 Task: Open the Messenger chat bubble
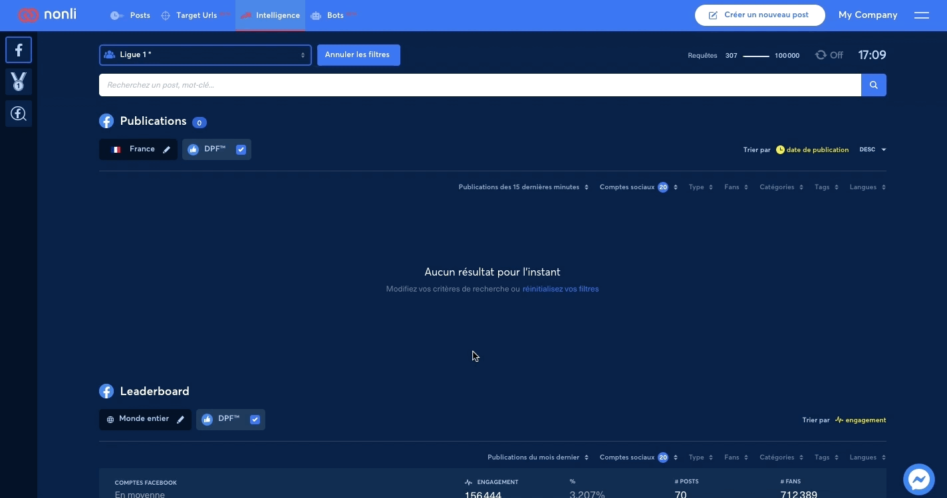click(x=919, y=479)
